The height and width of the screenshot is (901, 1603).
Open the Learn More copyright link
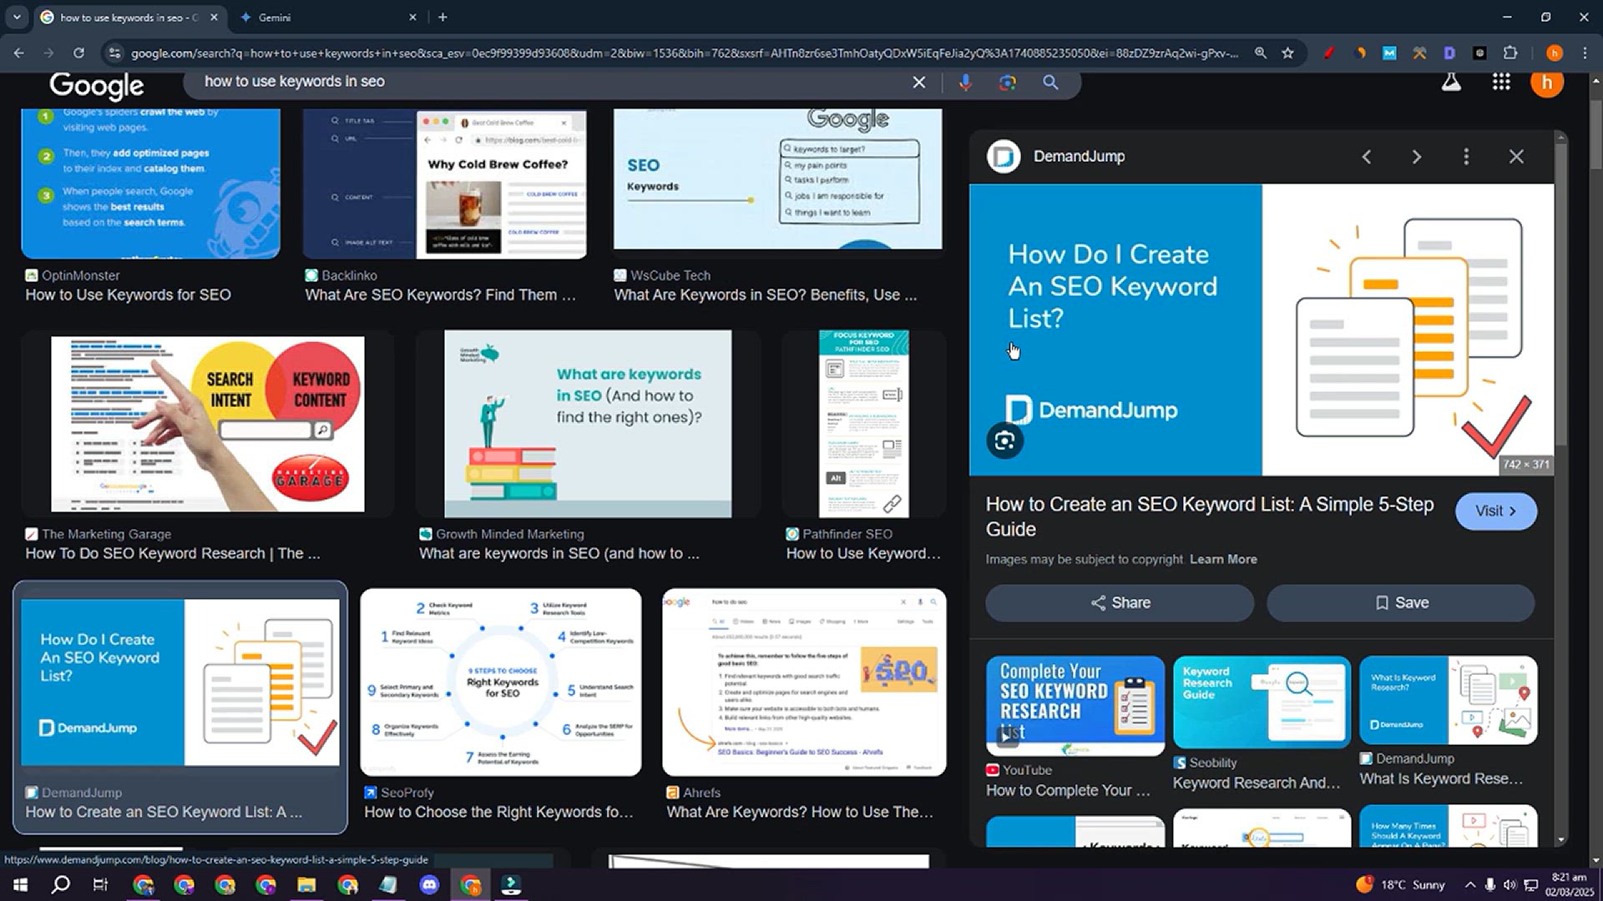tap(1223, 559)
